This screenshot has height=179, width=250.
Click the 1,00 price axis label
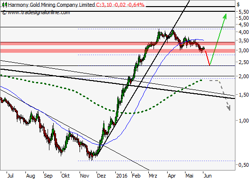click(x=243, y=121)
